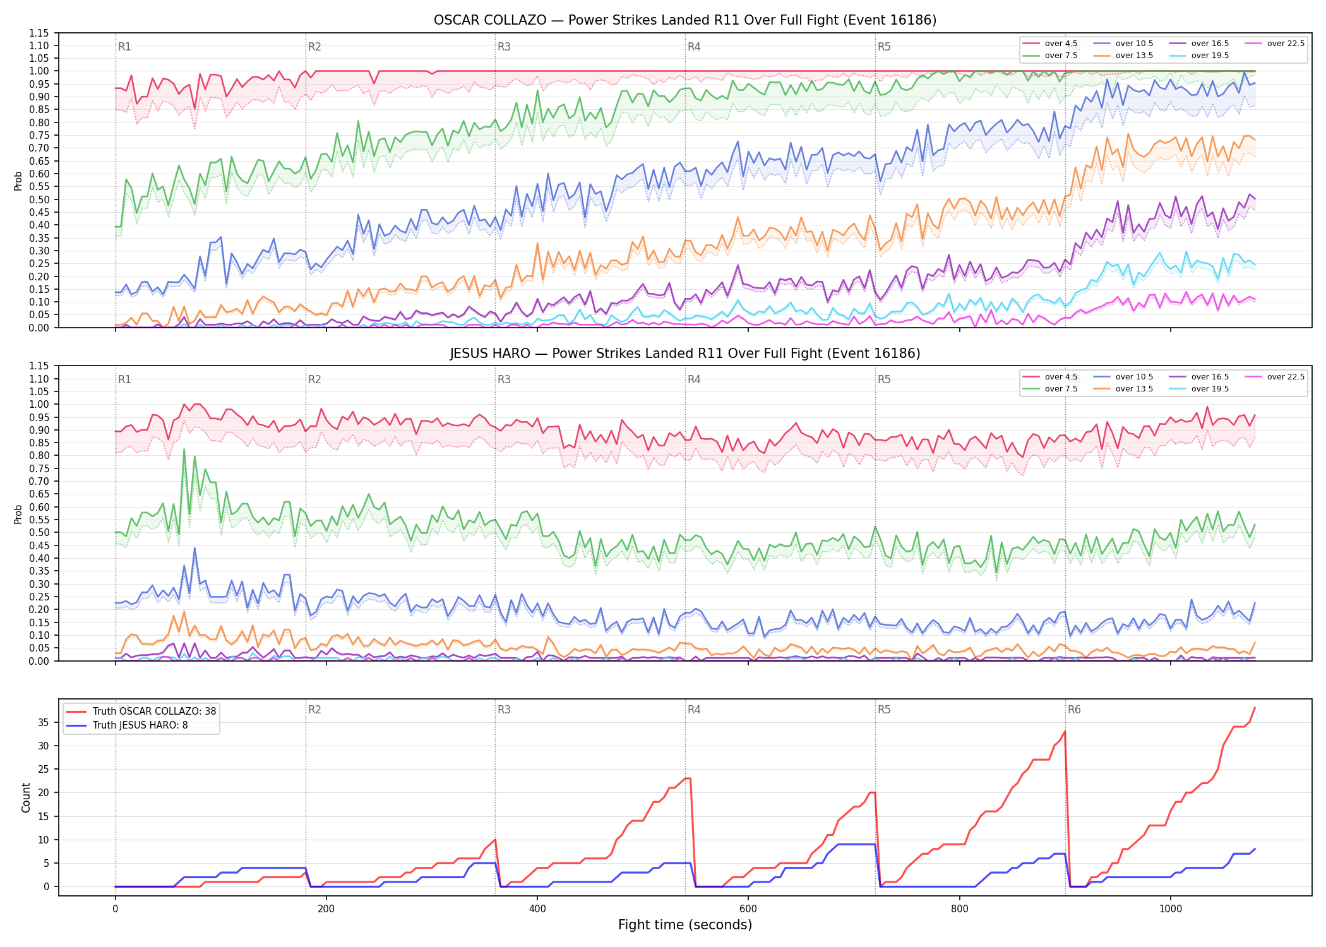
Task: Click the 0.00 tick label on Haro chart
Action: click(x=39, y=661)
